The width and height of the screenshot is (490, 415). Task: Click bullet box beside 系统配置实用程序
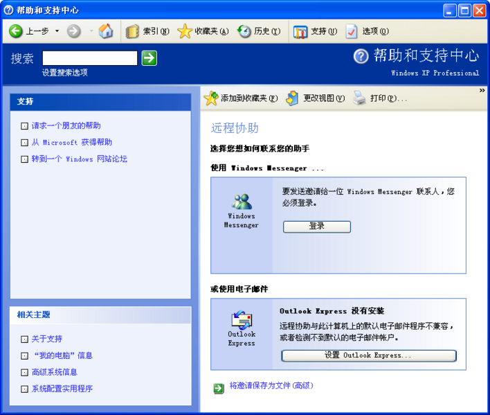[24, 389]
